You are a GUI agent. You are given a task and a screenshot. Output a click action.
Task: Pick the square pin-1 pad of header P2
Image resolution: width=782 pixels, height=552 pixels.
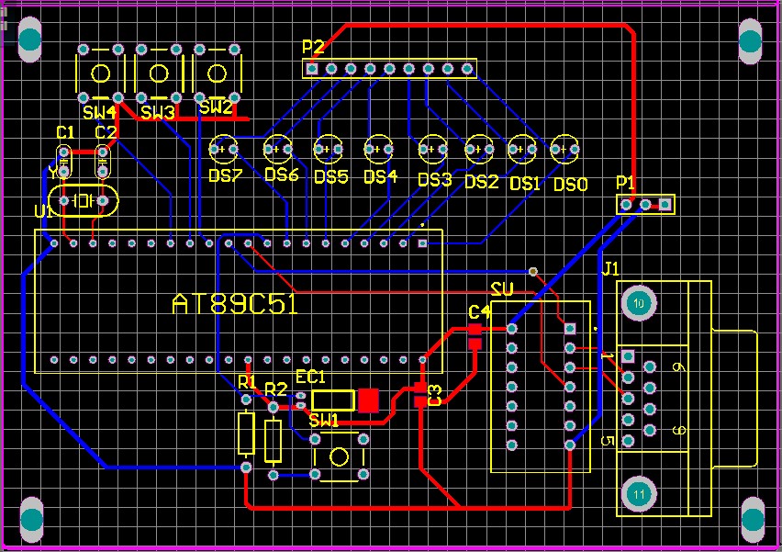click(x=312, y=68)
